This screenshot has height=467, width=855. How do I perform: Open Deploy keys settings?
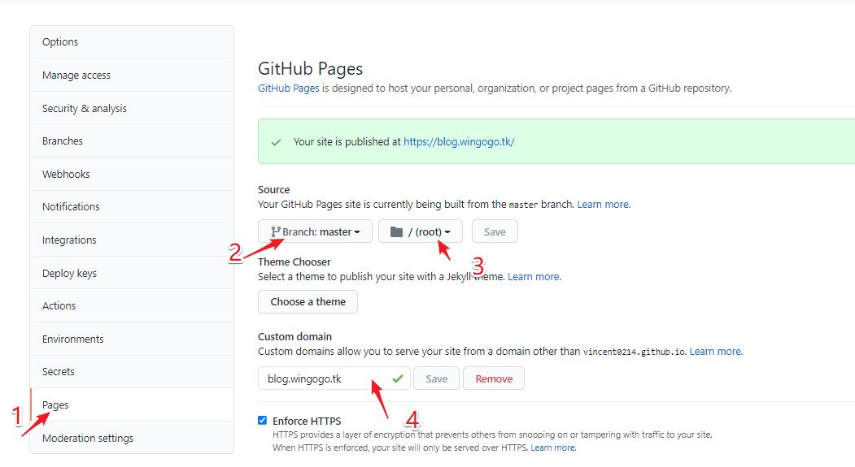(69, 273)
